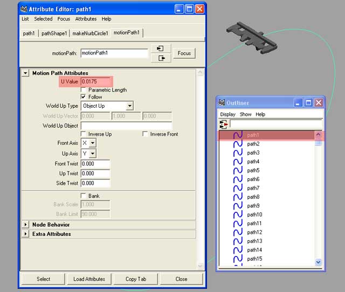Enable the Inverse Up checkbox
The image size is (345, 292).
pyautogui.click(x=83, y=134)
